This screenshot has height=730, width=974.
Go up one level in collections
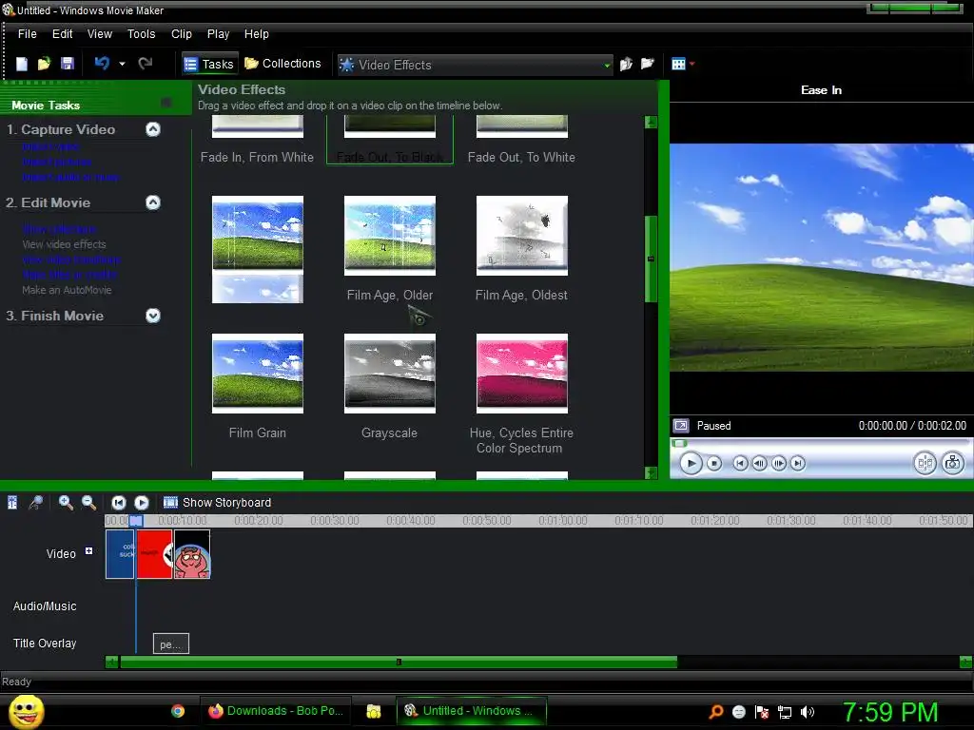[x=626, y=64]
